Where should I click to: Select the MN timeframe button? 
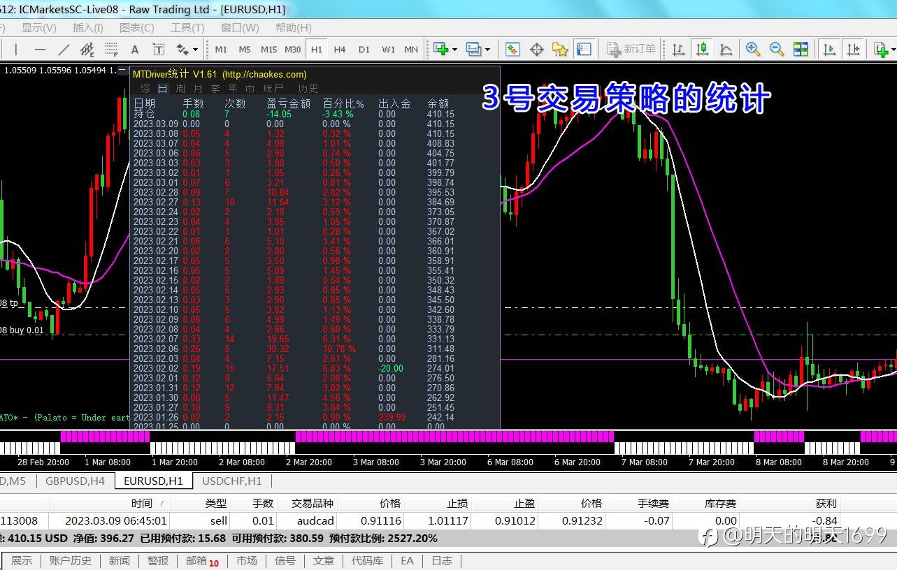pyautogui.click(x=411, y=50)
